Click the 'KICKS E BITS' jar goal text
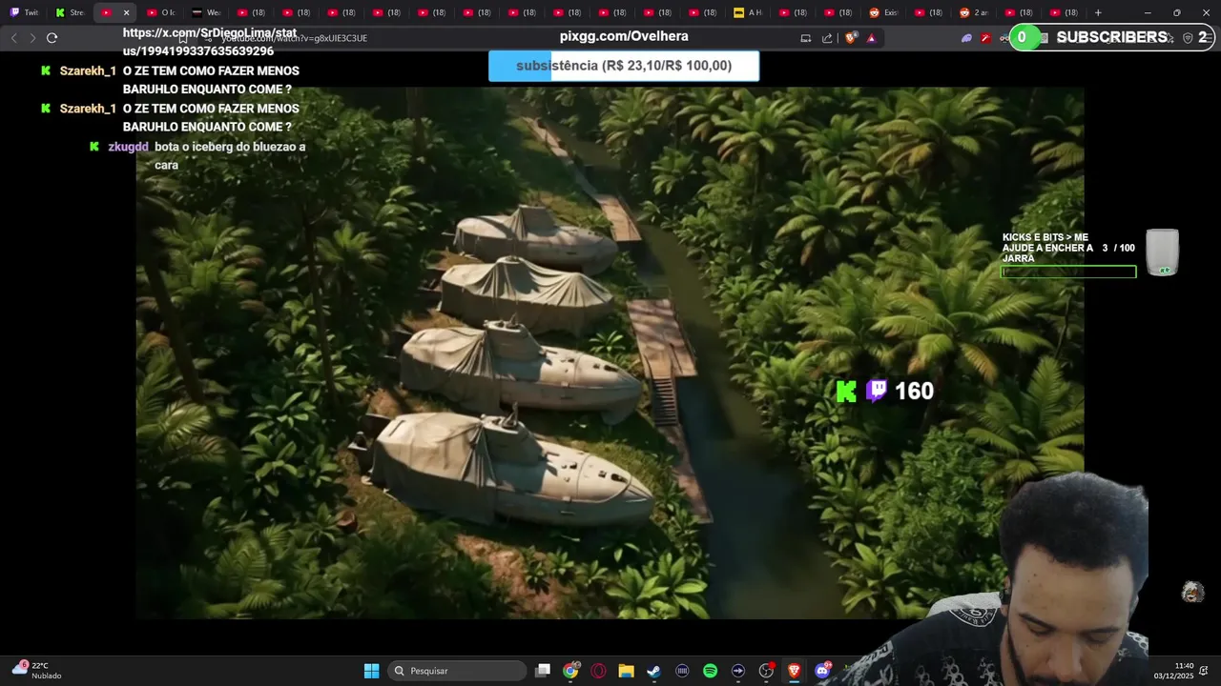Viewport: 1221px width, 686px height. click(1047, 248)
